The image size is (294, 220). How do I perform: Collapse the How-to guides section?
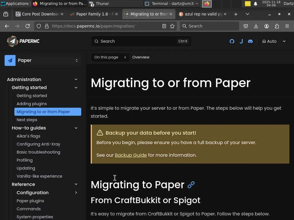[76, 128]
